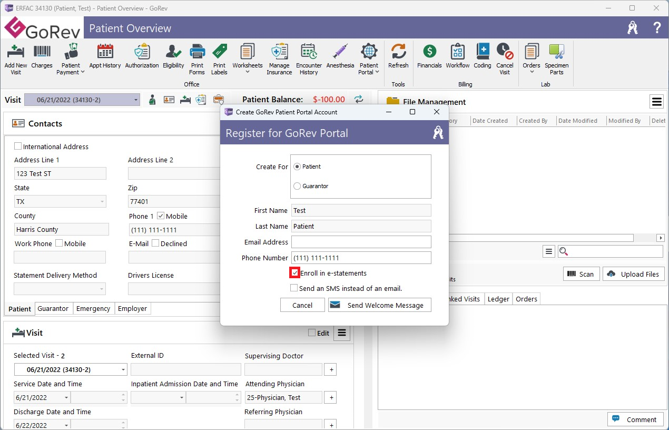This screenshot has width=669, height=430.
Task: Click the refresh arrows beside Patient Balance
Action: (358, 99)
